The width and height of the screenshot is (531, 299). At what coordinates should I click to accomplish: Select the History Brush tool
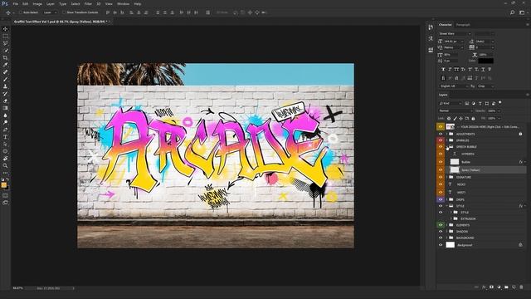[x=5, y=94]
